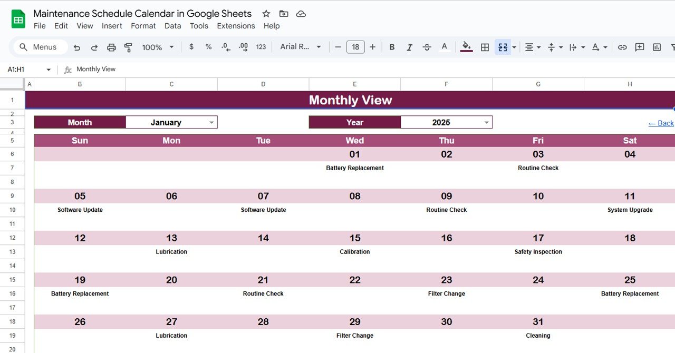675x353 pixels.
Task: Format as percent
Action: 209,47
